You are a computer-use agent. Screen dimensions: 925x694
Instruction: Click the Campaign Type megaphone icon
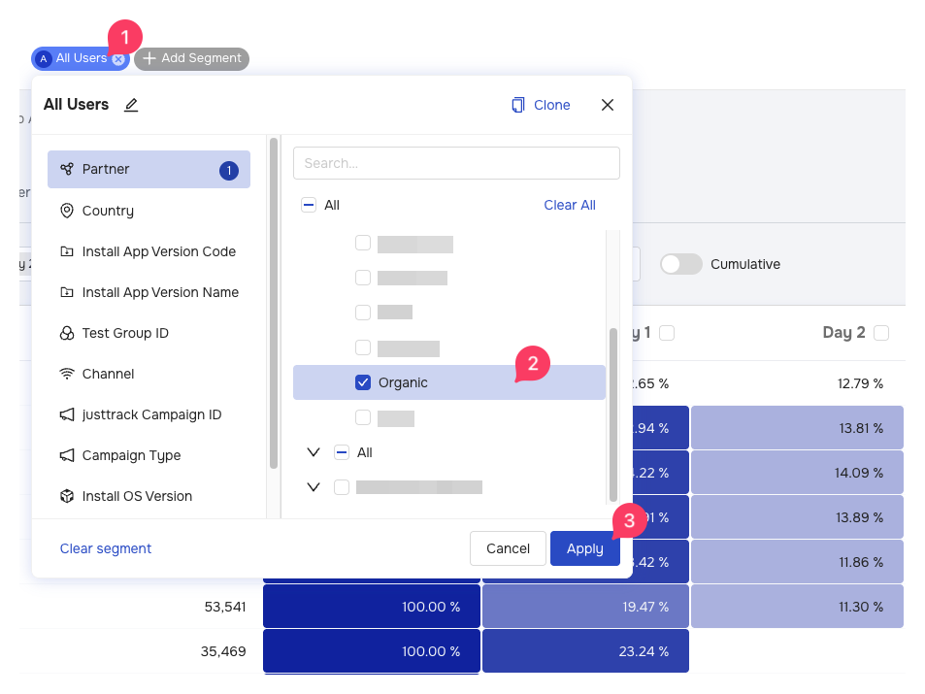tap(67, 455)
